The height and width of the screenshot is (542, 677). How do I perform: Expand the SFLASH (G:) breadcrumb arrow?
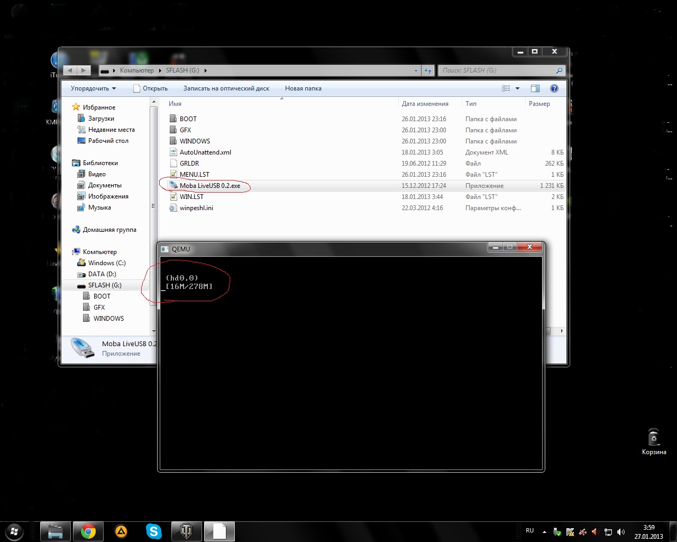point(205,70)
